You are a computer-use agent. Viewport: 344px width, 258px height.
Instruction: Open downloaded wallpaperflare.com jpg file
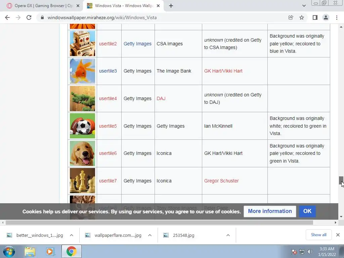tap(114, 235)
